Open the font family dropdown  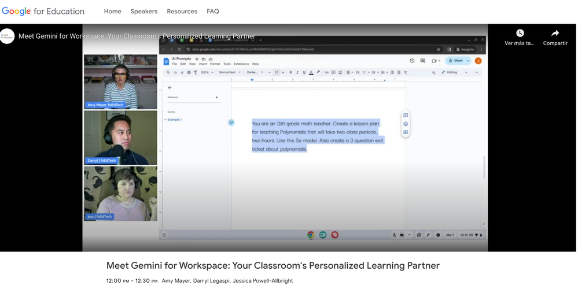pyautogui.click(x=255, y=72)
